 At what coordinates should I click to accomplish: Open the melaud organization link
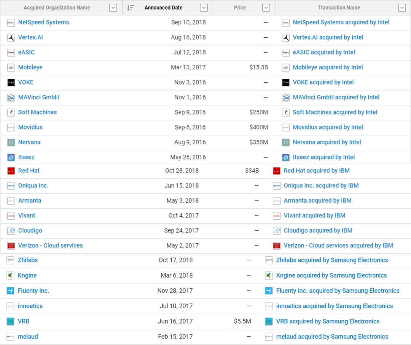click(28, 337)
